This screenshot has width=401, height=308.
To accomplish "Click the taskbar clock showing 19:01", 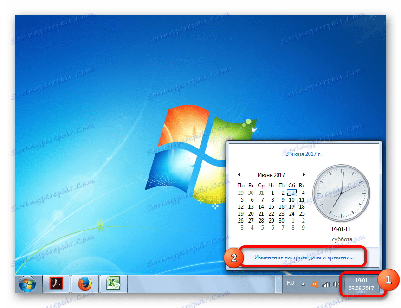I will tap(361, 284).
